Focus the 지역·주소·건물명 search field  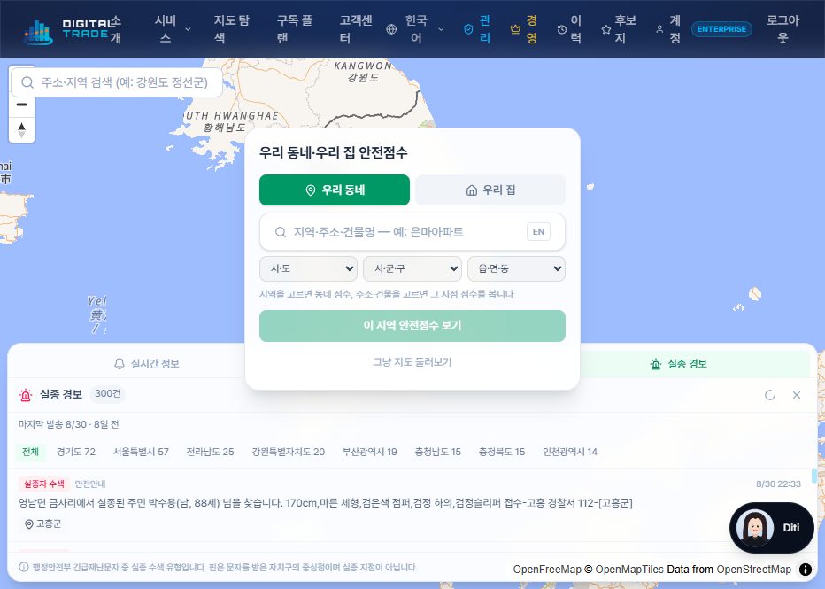click(412, 231)
